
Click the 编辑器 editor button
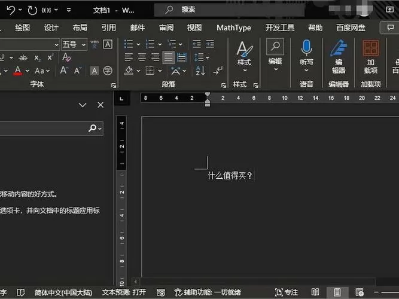pos(339,56)
